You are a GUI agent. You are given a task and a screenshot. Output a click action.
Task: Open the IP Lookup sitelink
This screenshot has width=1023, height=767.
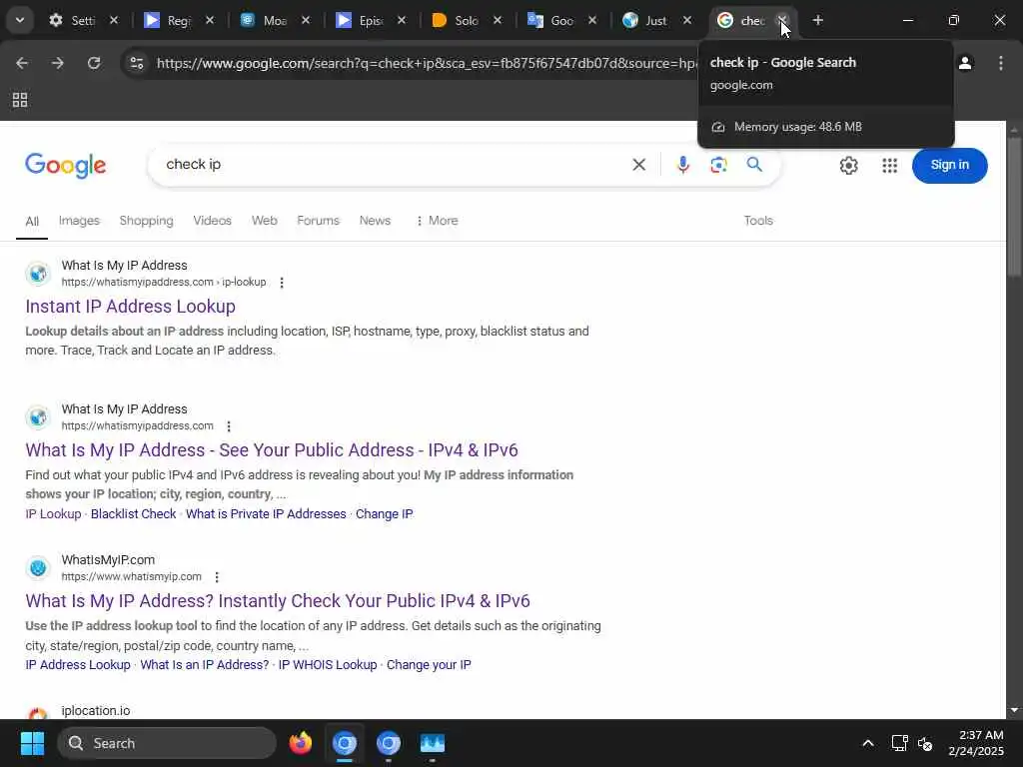53,514
